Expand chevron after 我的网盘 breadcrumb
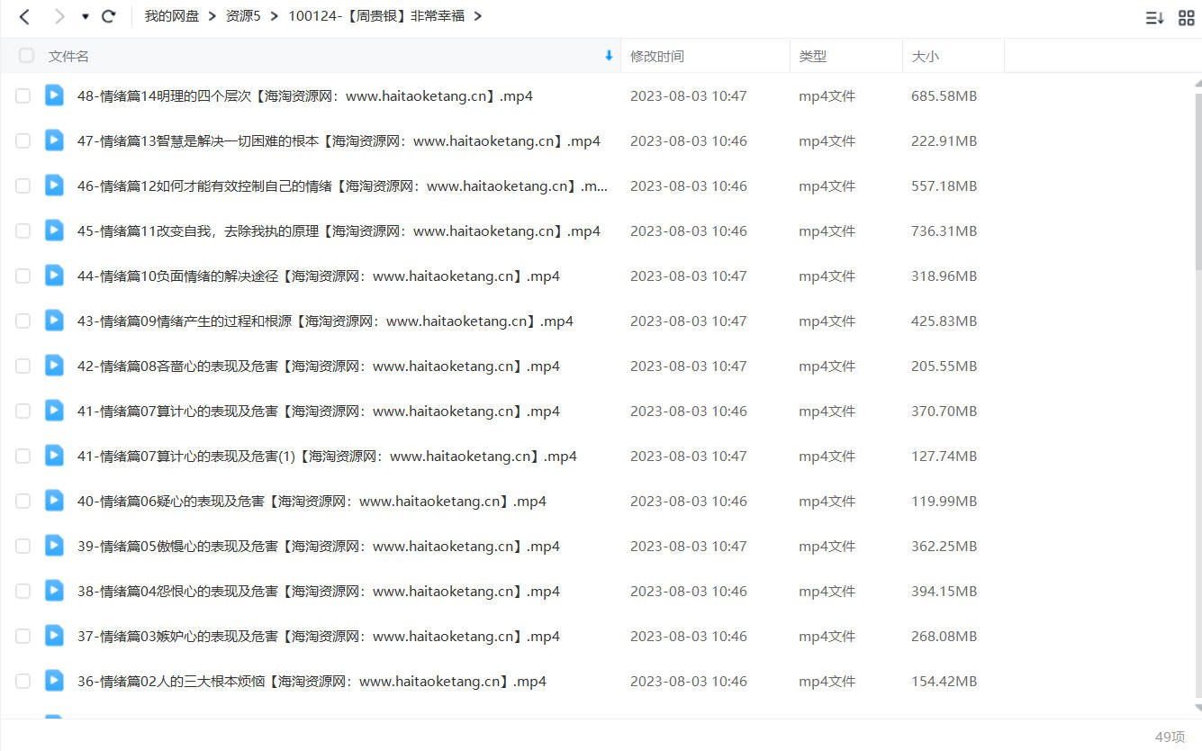 pos(212,15)
